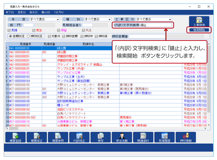Image resolution: width=217 pixels, height=160 pixels.
Task: Click the 工事検索 icon button
Action: (x=199, y=22)
